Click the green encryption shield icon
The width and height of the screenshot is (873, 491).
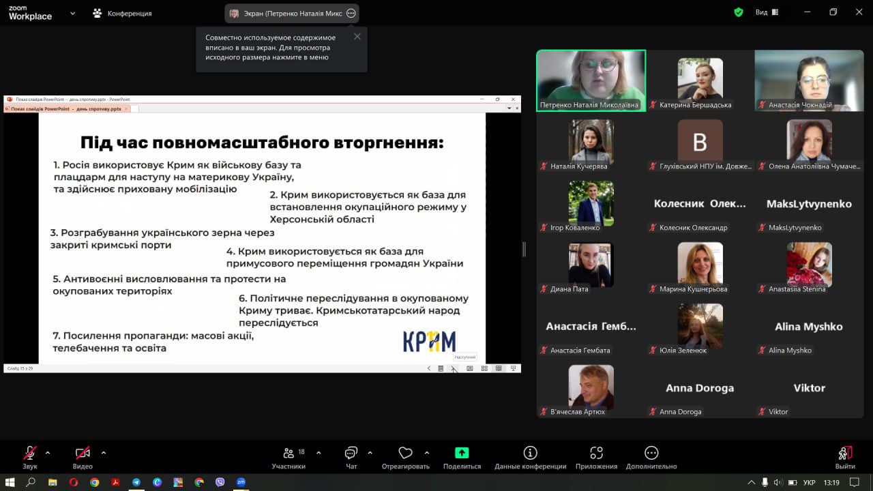coord(739,12)
